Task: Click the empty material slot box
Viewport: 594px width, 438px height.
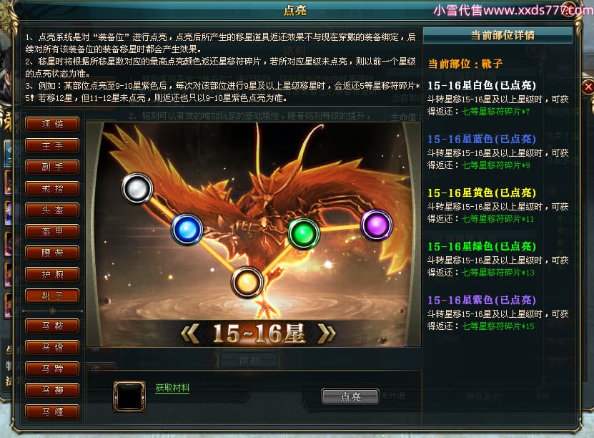Action: point(129,396)
